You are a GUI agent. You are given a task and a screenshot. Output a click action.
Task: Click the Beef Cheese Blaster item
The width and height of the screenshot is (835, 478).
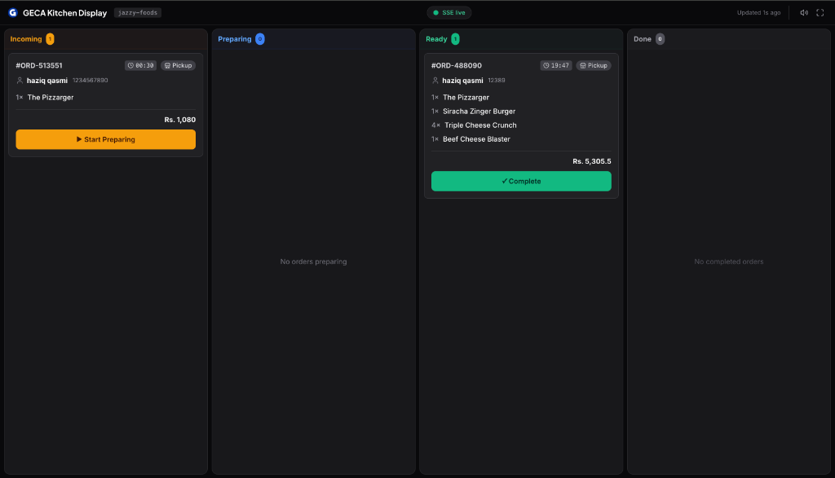(476, 138)
